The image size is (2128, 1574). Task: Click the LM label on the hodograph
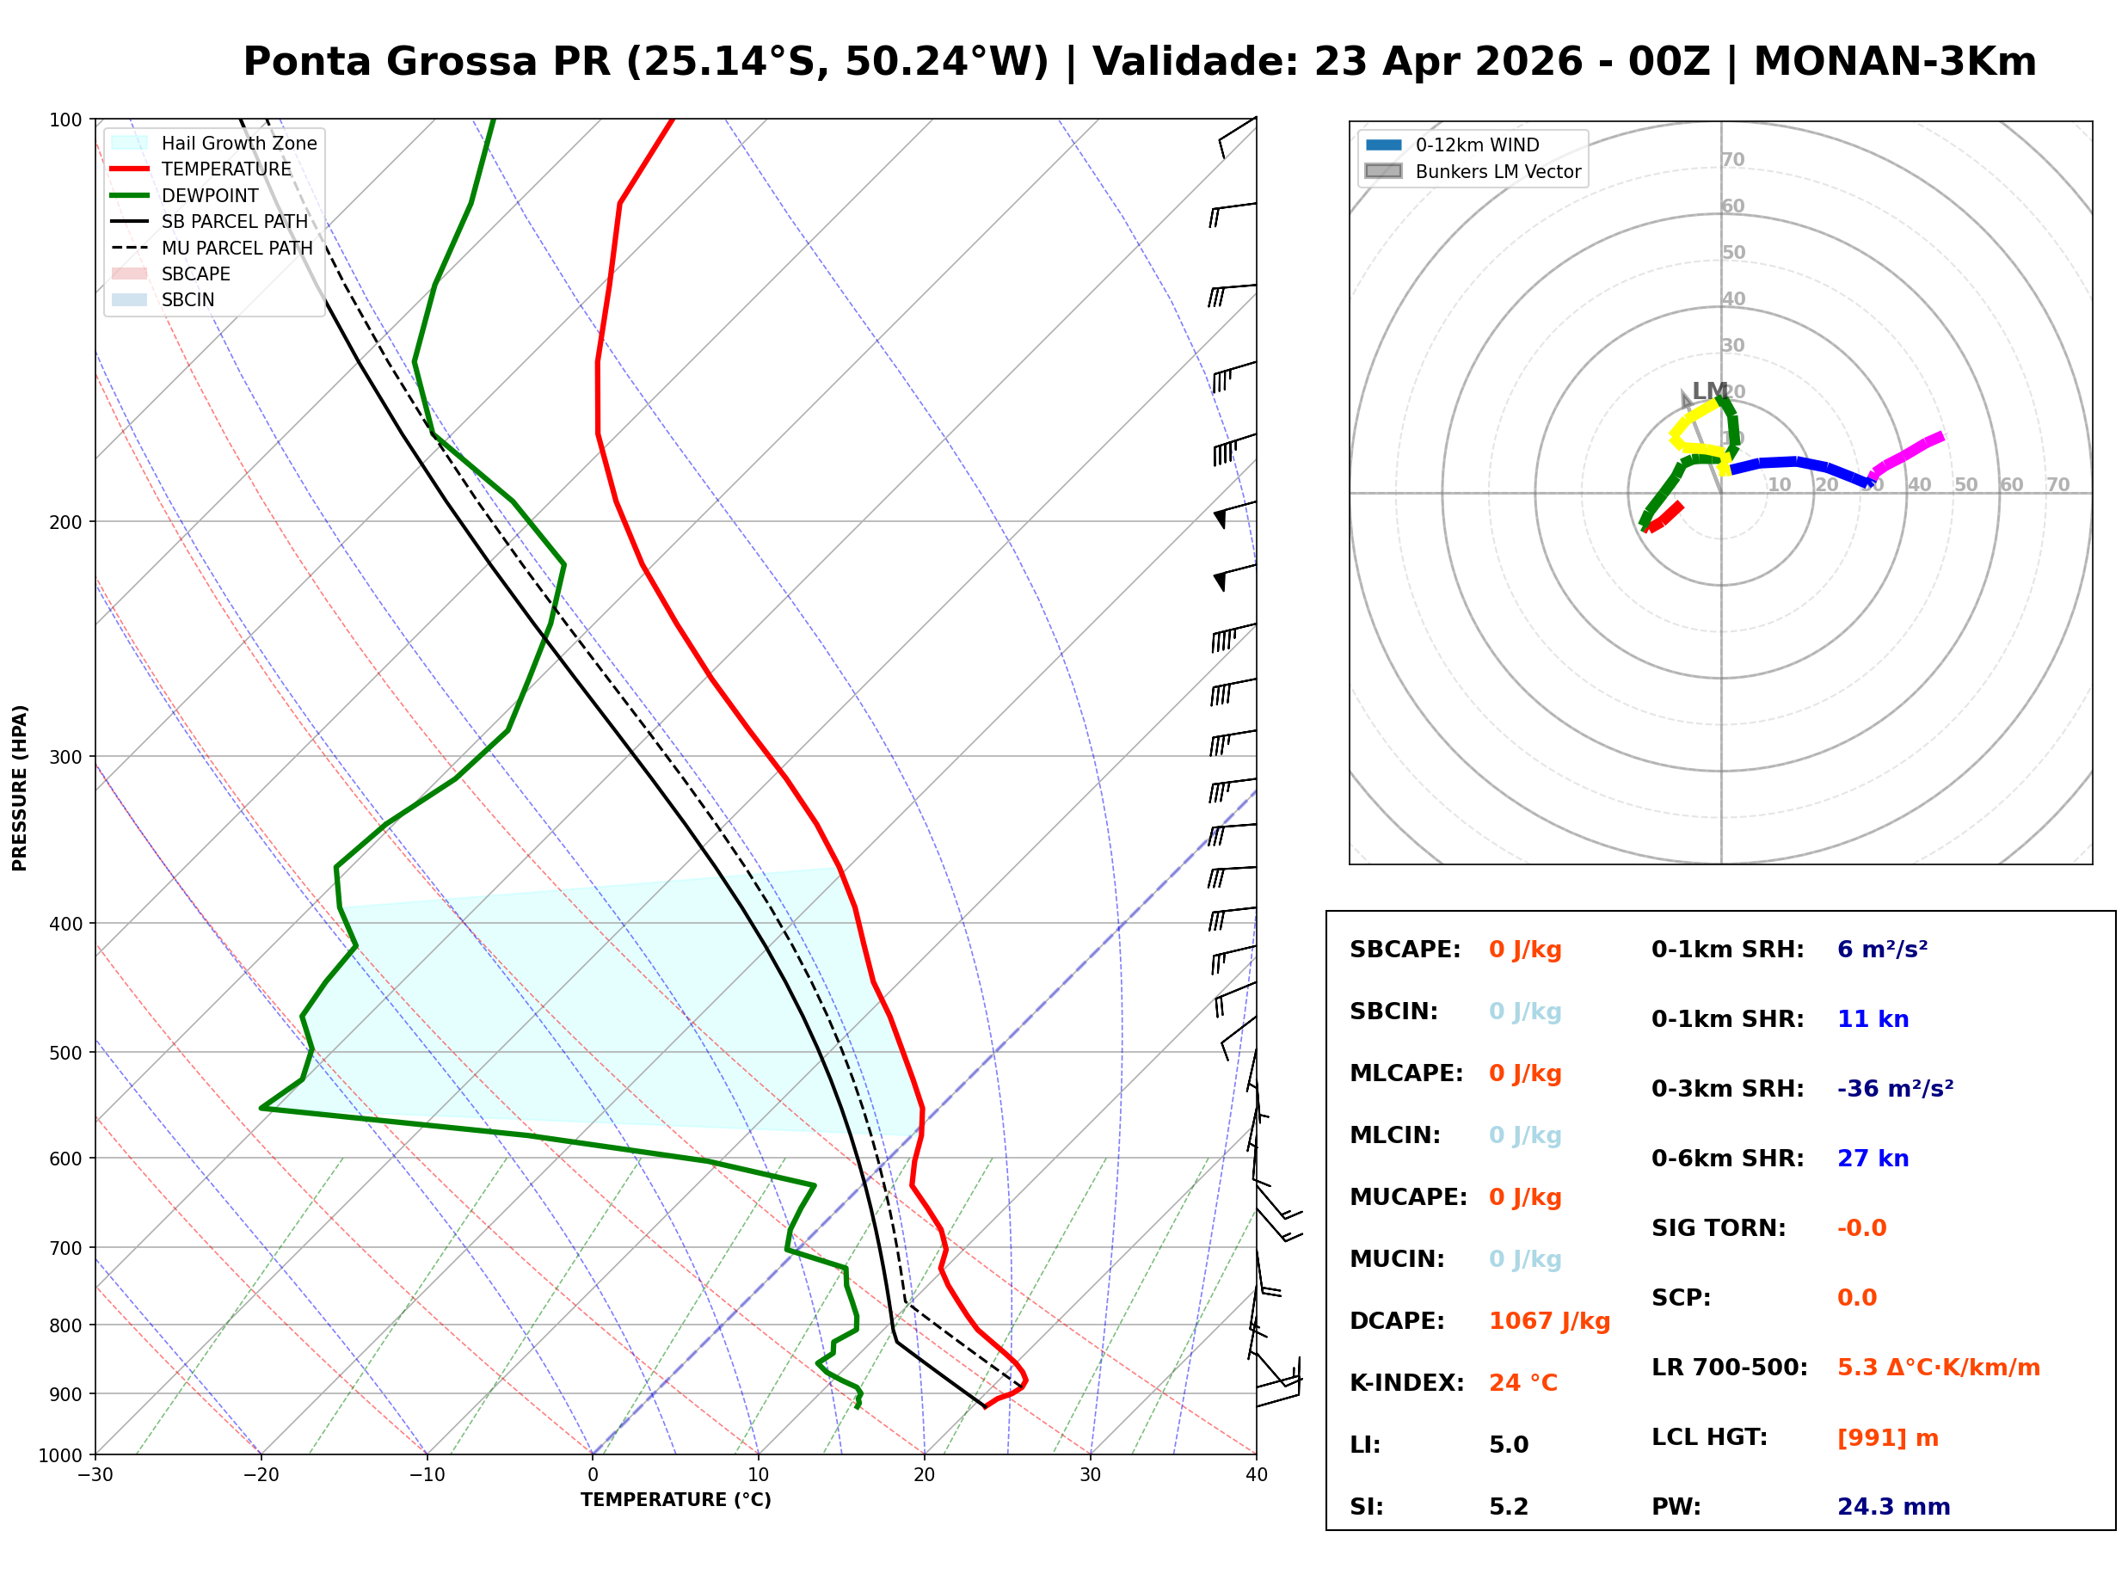[x=1709, y=390]
